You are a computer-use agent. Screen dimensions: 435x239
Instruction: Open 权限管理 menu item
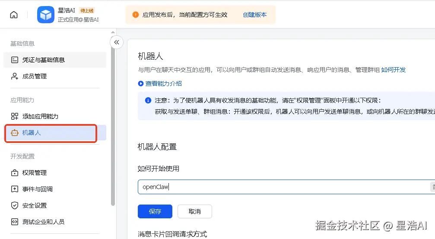click(x=55, y=173)
